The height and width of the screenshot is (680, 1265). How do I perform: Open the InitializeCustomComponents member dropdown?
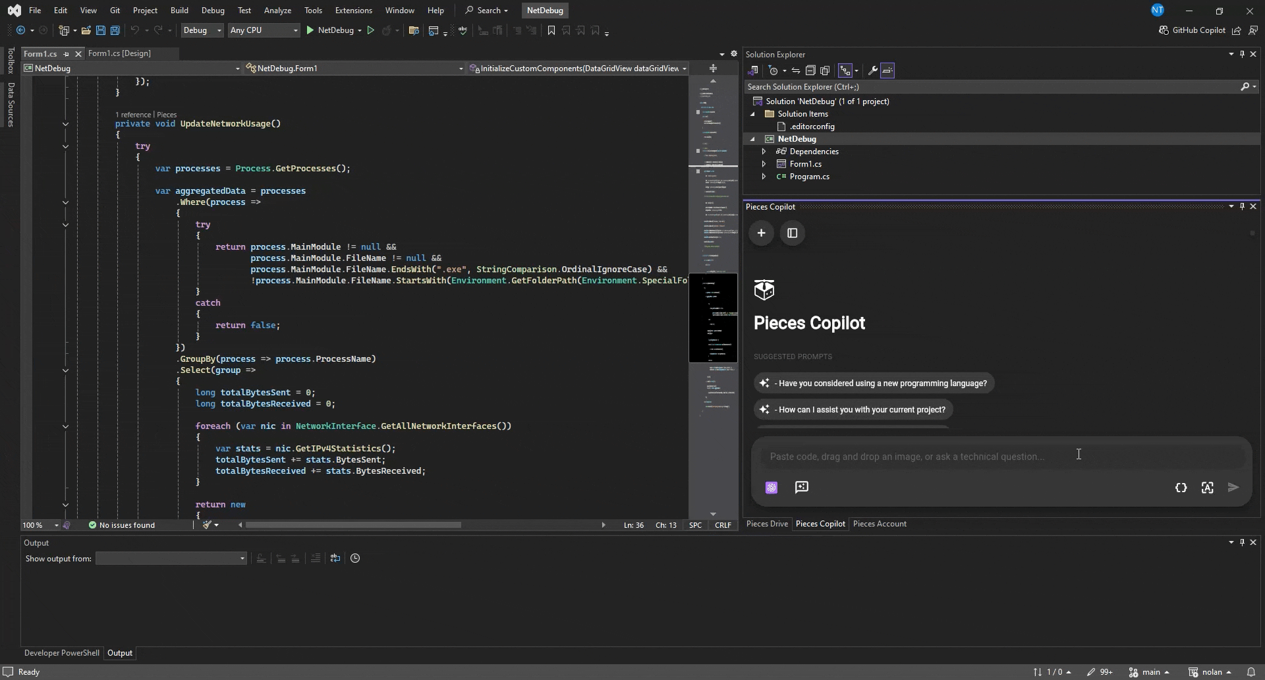(578, 69)
